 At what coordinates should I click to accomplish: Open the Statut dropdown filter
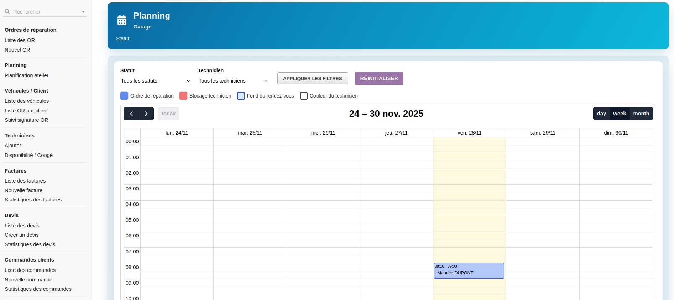point(156,81)
